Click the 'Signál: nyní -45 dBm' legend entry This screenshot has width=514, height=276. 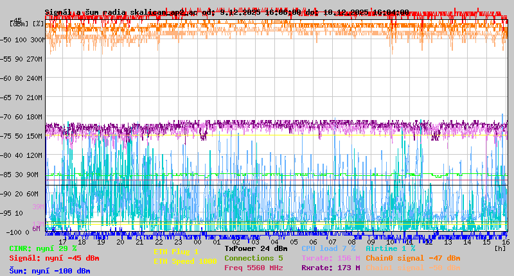pos(54,258)
